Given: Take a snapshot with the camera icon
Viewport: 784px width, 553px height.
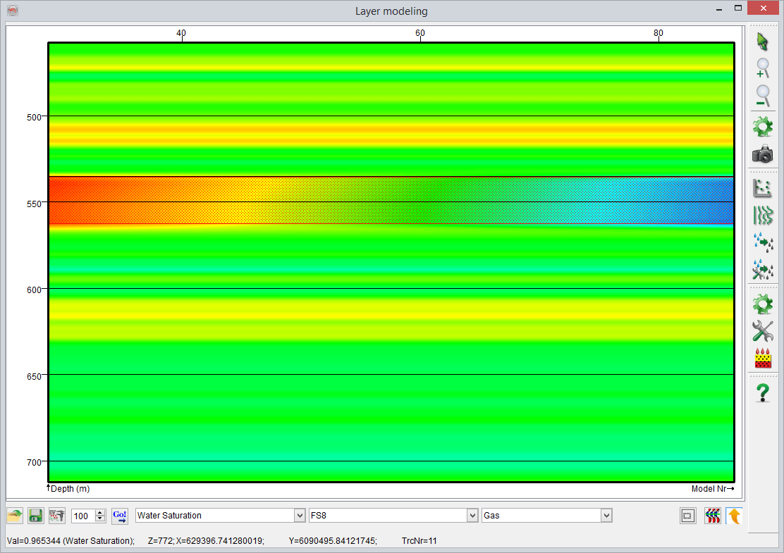Looking at the screenshot, I should pos(762,154).
